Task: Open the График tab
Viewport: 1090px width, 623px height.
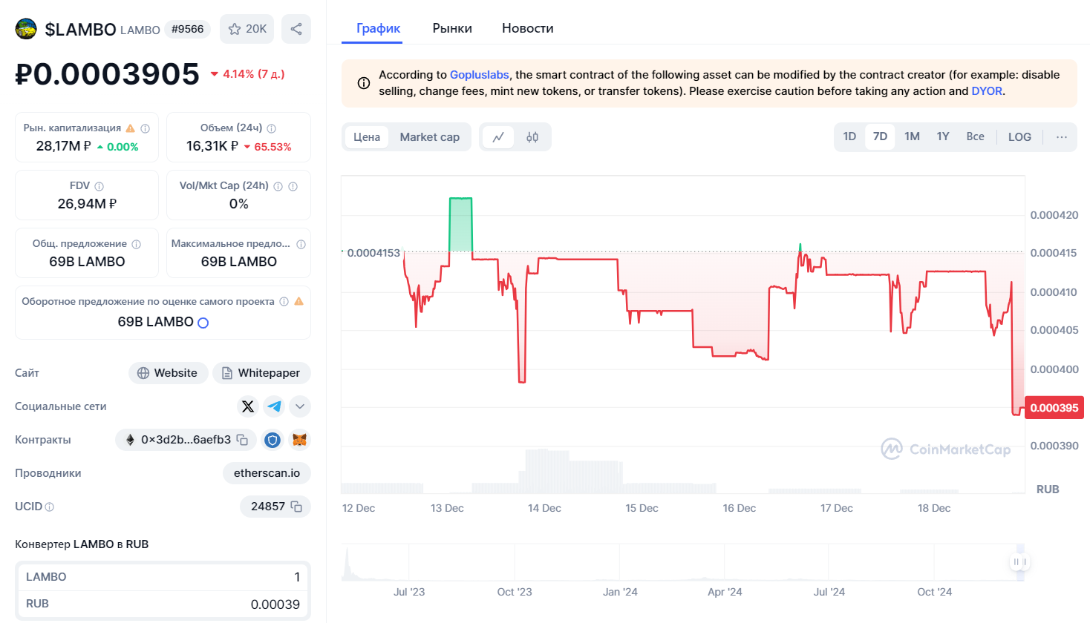Action: tap(378, 28)
